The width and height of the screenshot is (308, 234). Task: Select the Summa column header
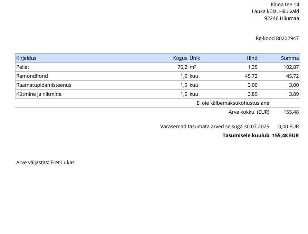tap(290, 58)
